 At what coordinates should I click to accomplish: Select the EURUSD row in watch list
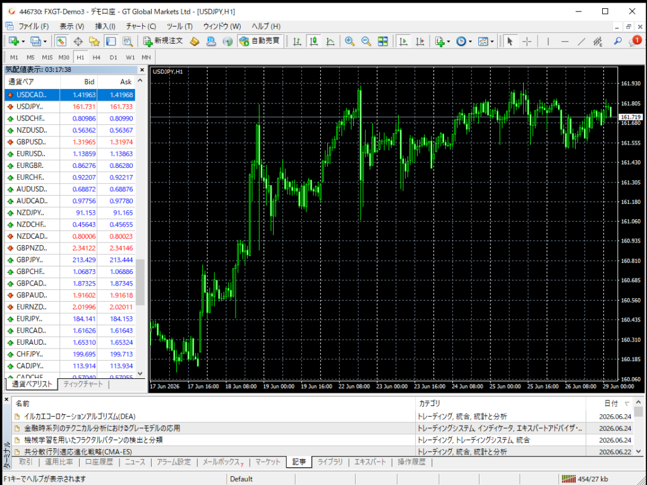[70, 154]
